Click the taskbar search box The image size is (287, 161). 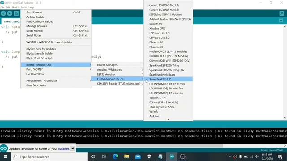click(49, 157)
